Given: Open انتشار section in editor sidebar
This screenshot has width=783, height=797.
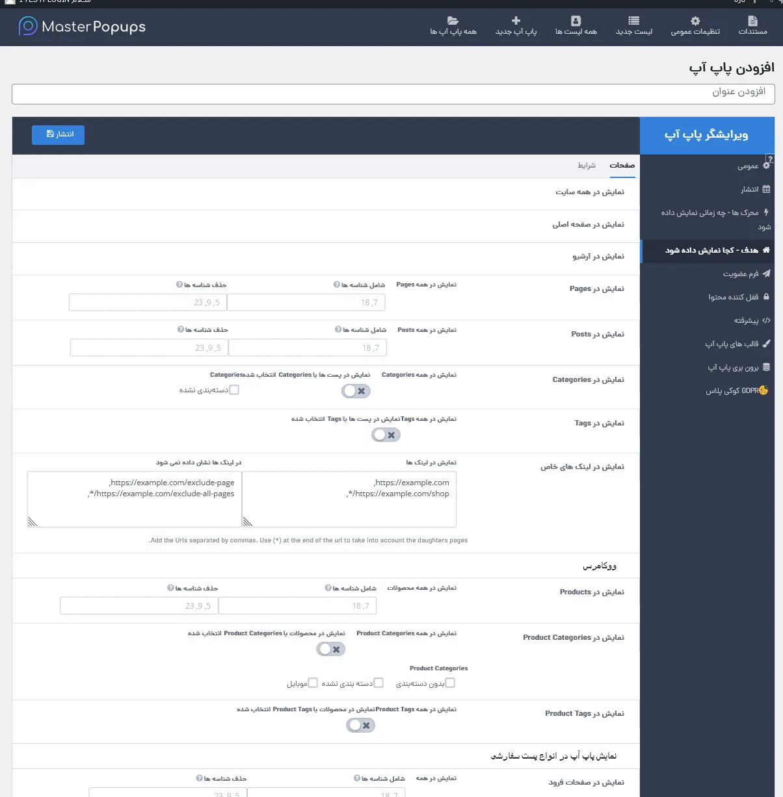Looking at the screenshot, I should click(708, 190).
